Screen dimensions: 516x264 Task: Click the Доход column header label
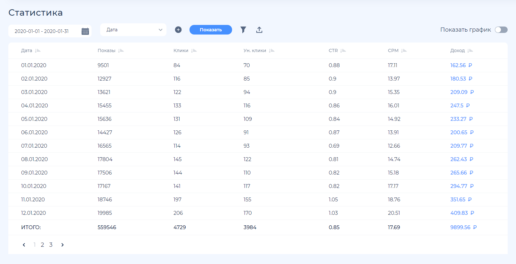[457, 50]
